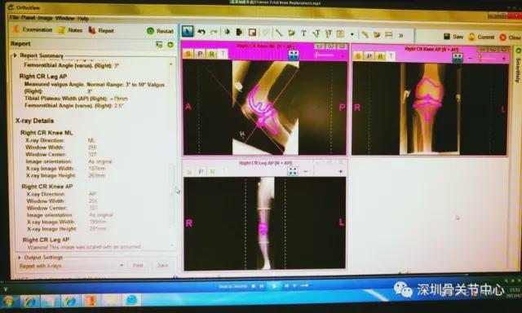Click the redo arrow icon

tap(214, 32)
